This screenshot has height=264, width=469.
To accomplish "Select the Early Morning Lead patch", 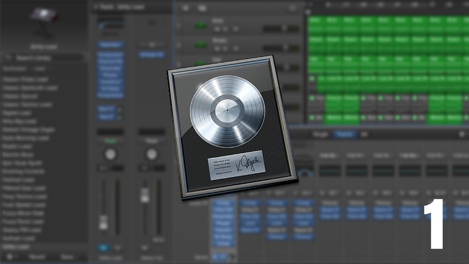I will click(x=26, y=138).
